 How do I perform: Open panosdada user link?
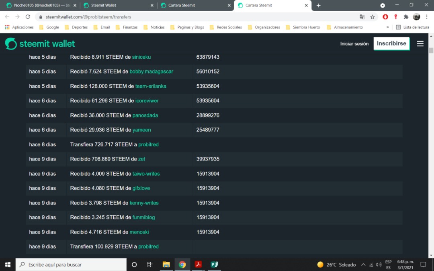[145, 115]
